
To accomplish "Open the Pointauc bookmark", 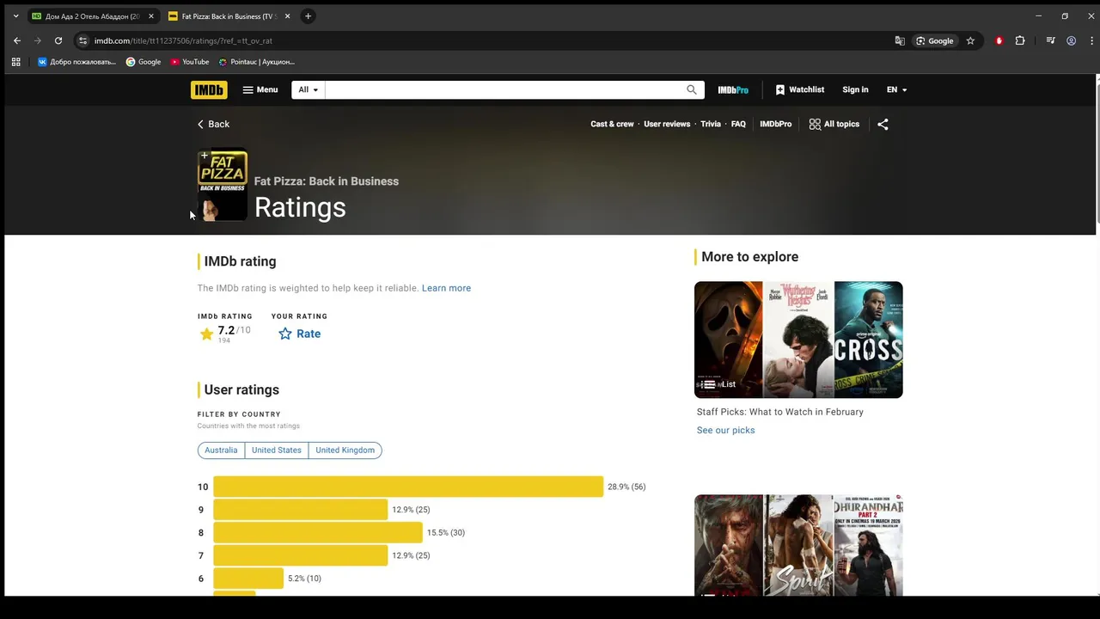I will pyautogui.click(x=257, y=62).
